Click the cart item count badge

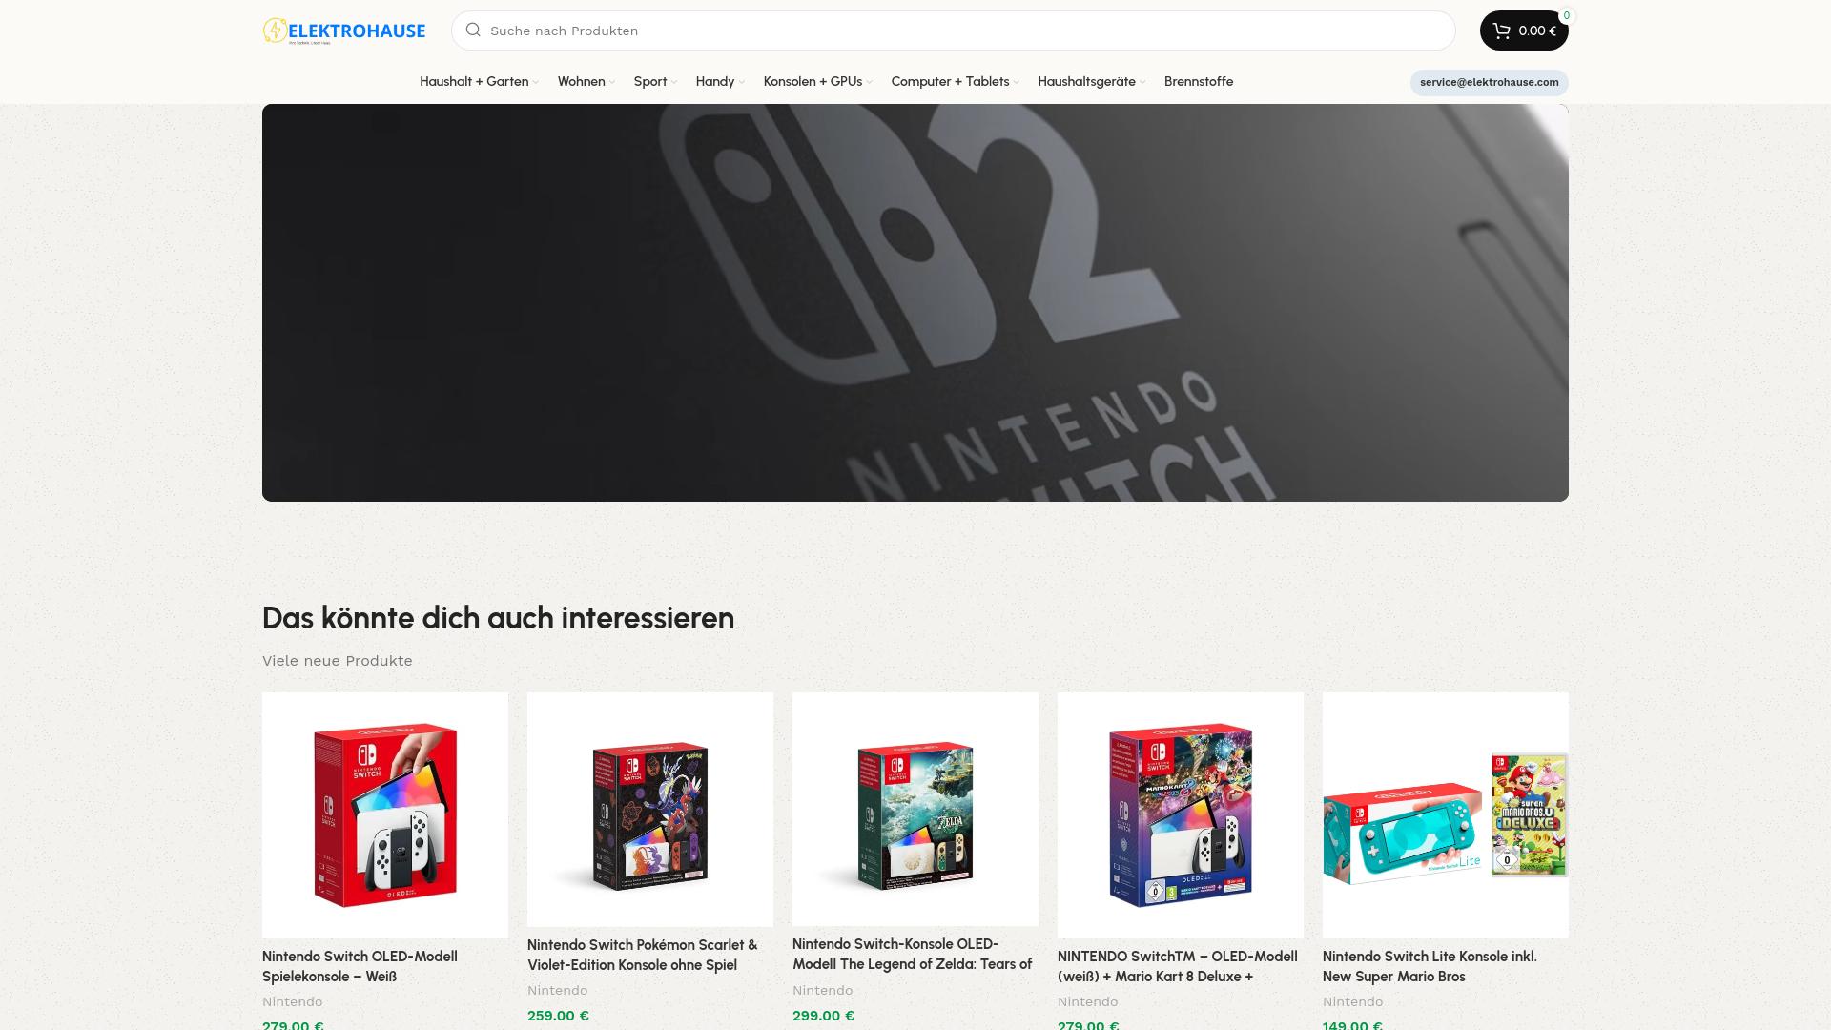click(1566, 15)
